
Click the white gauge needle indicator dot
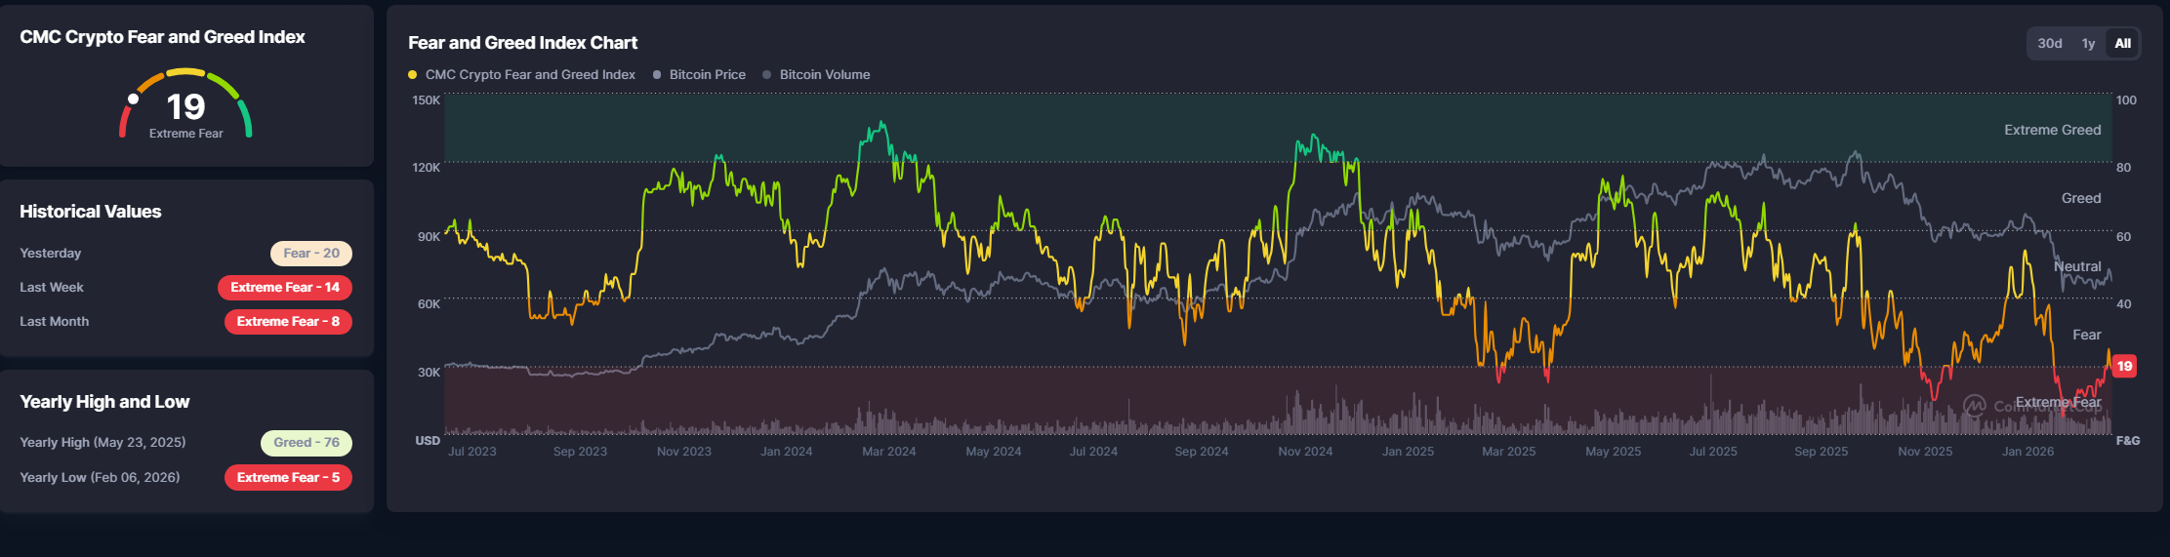(134, 99)
